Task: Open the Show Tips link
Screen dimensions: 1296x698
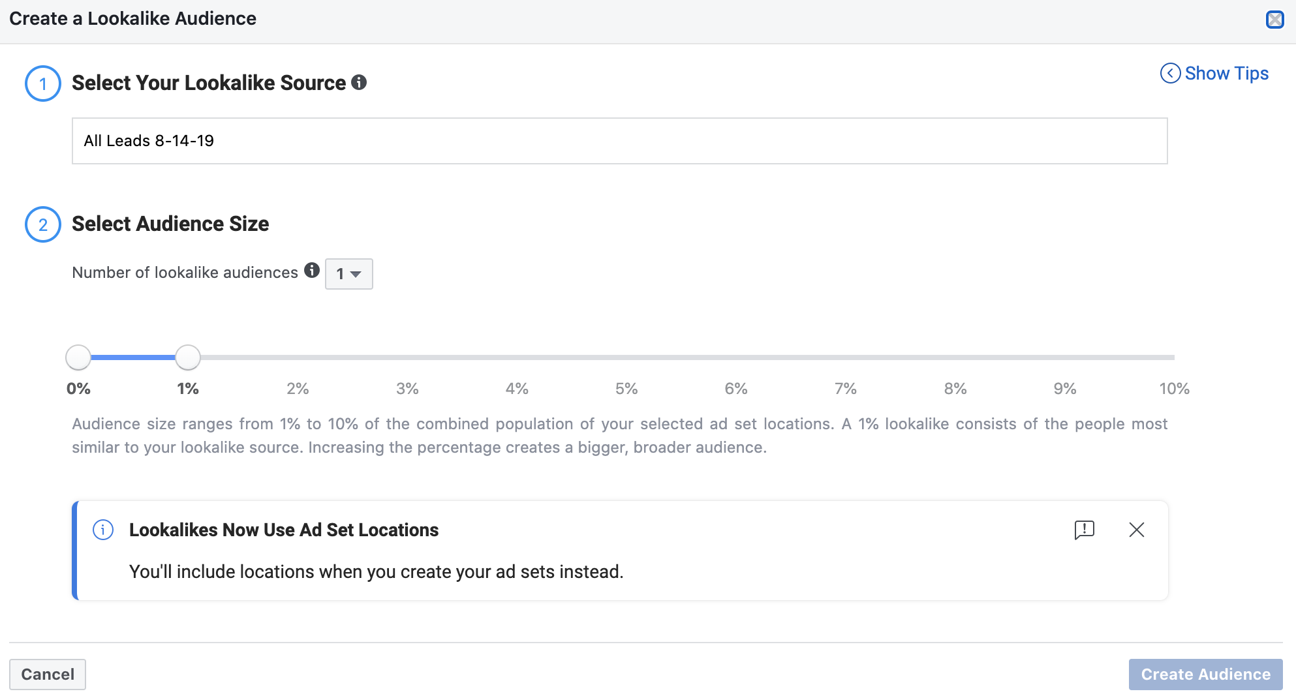Action: pyautogui.click(x=1226, y=73)
